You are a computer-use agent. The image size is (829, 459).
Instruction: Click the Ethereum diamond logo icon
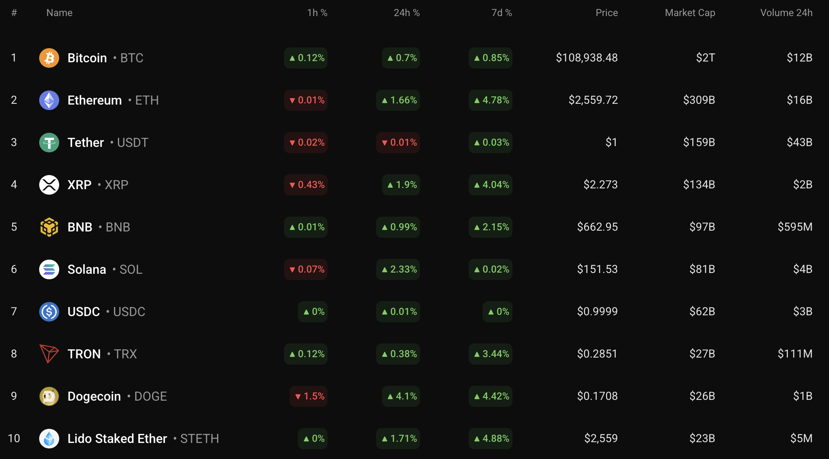49,100
